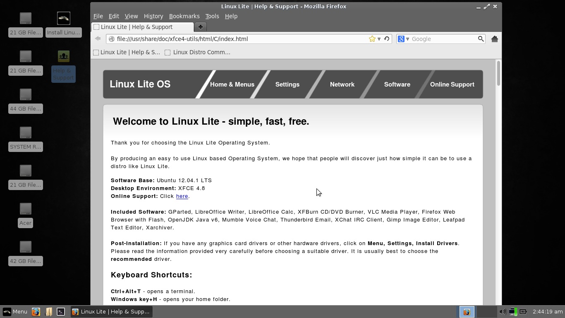Click the volume icon in system tray
565x318 pixels.
[503, 312]
